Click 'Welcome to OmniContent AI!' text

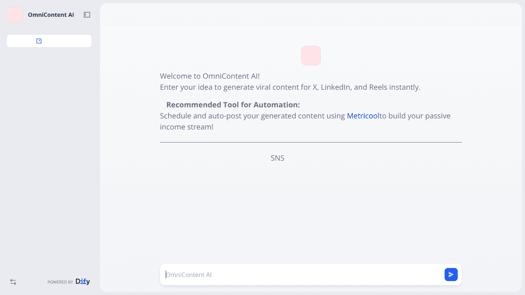click(x=210, y=76)
